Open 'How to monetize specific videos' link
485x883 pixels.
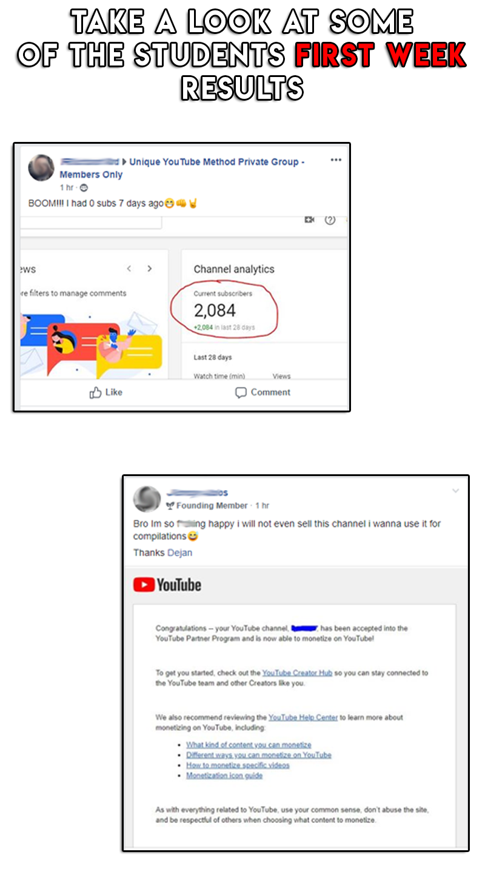(238, 765)
